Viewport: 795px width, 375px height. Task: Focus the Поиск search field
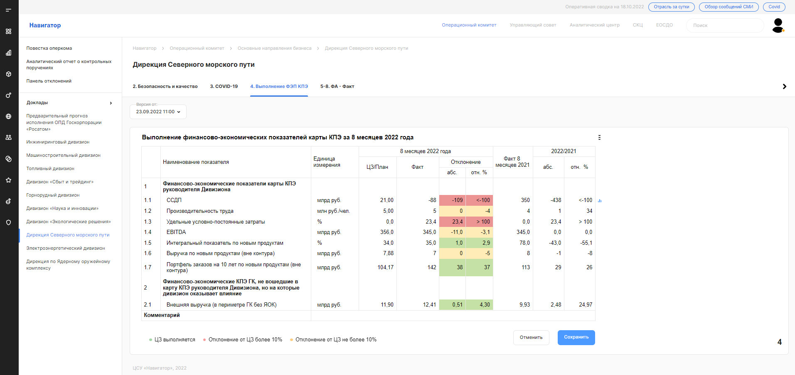click(x=725, y=25)
